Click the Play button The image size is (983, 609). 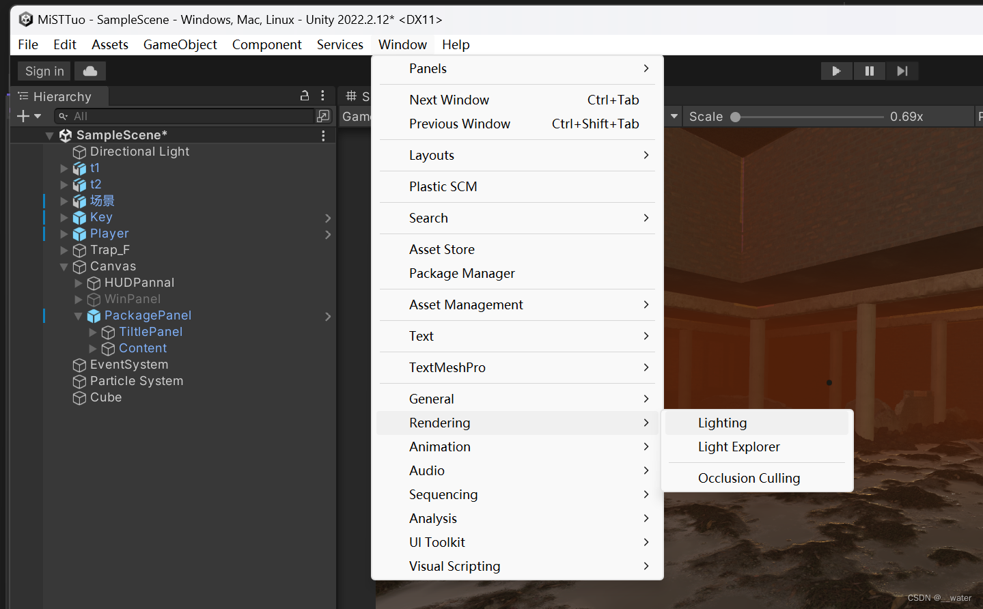pyautogui.click(x=836, y=71)
